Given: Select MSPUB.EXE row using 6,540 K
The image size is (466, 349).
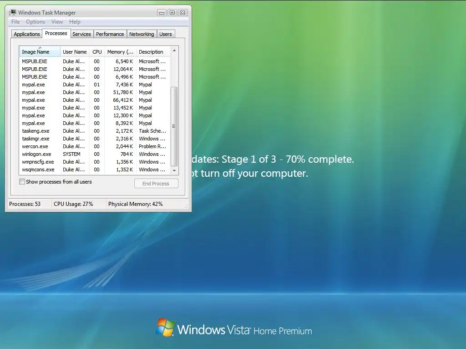Looking at the screenshot, I should tap(95, 61).
